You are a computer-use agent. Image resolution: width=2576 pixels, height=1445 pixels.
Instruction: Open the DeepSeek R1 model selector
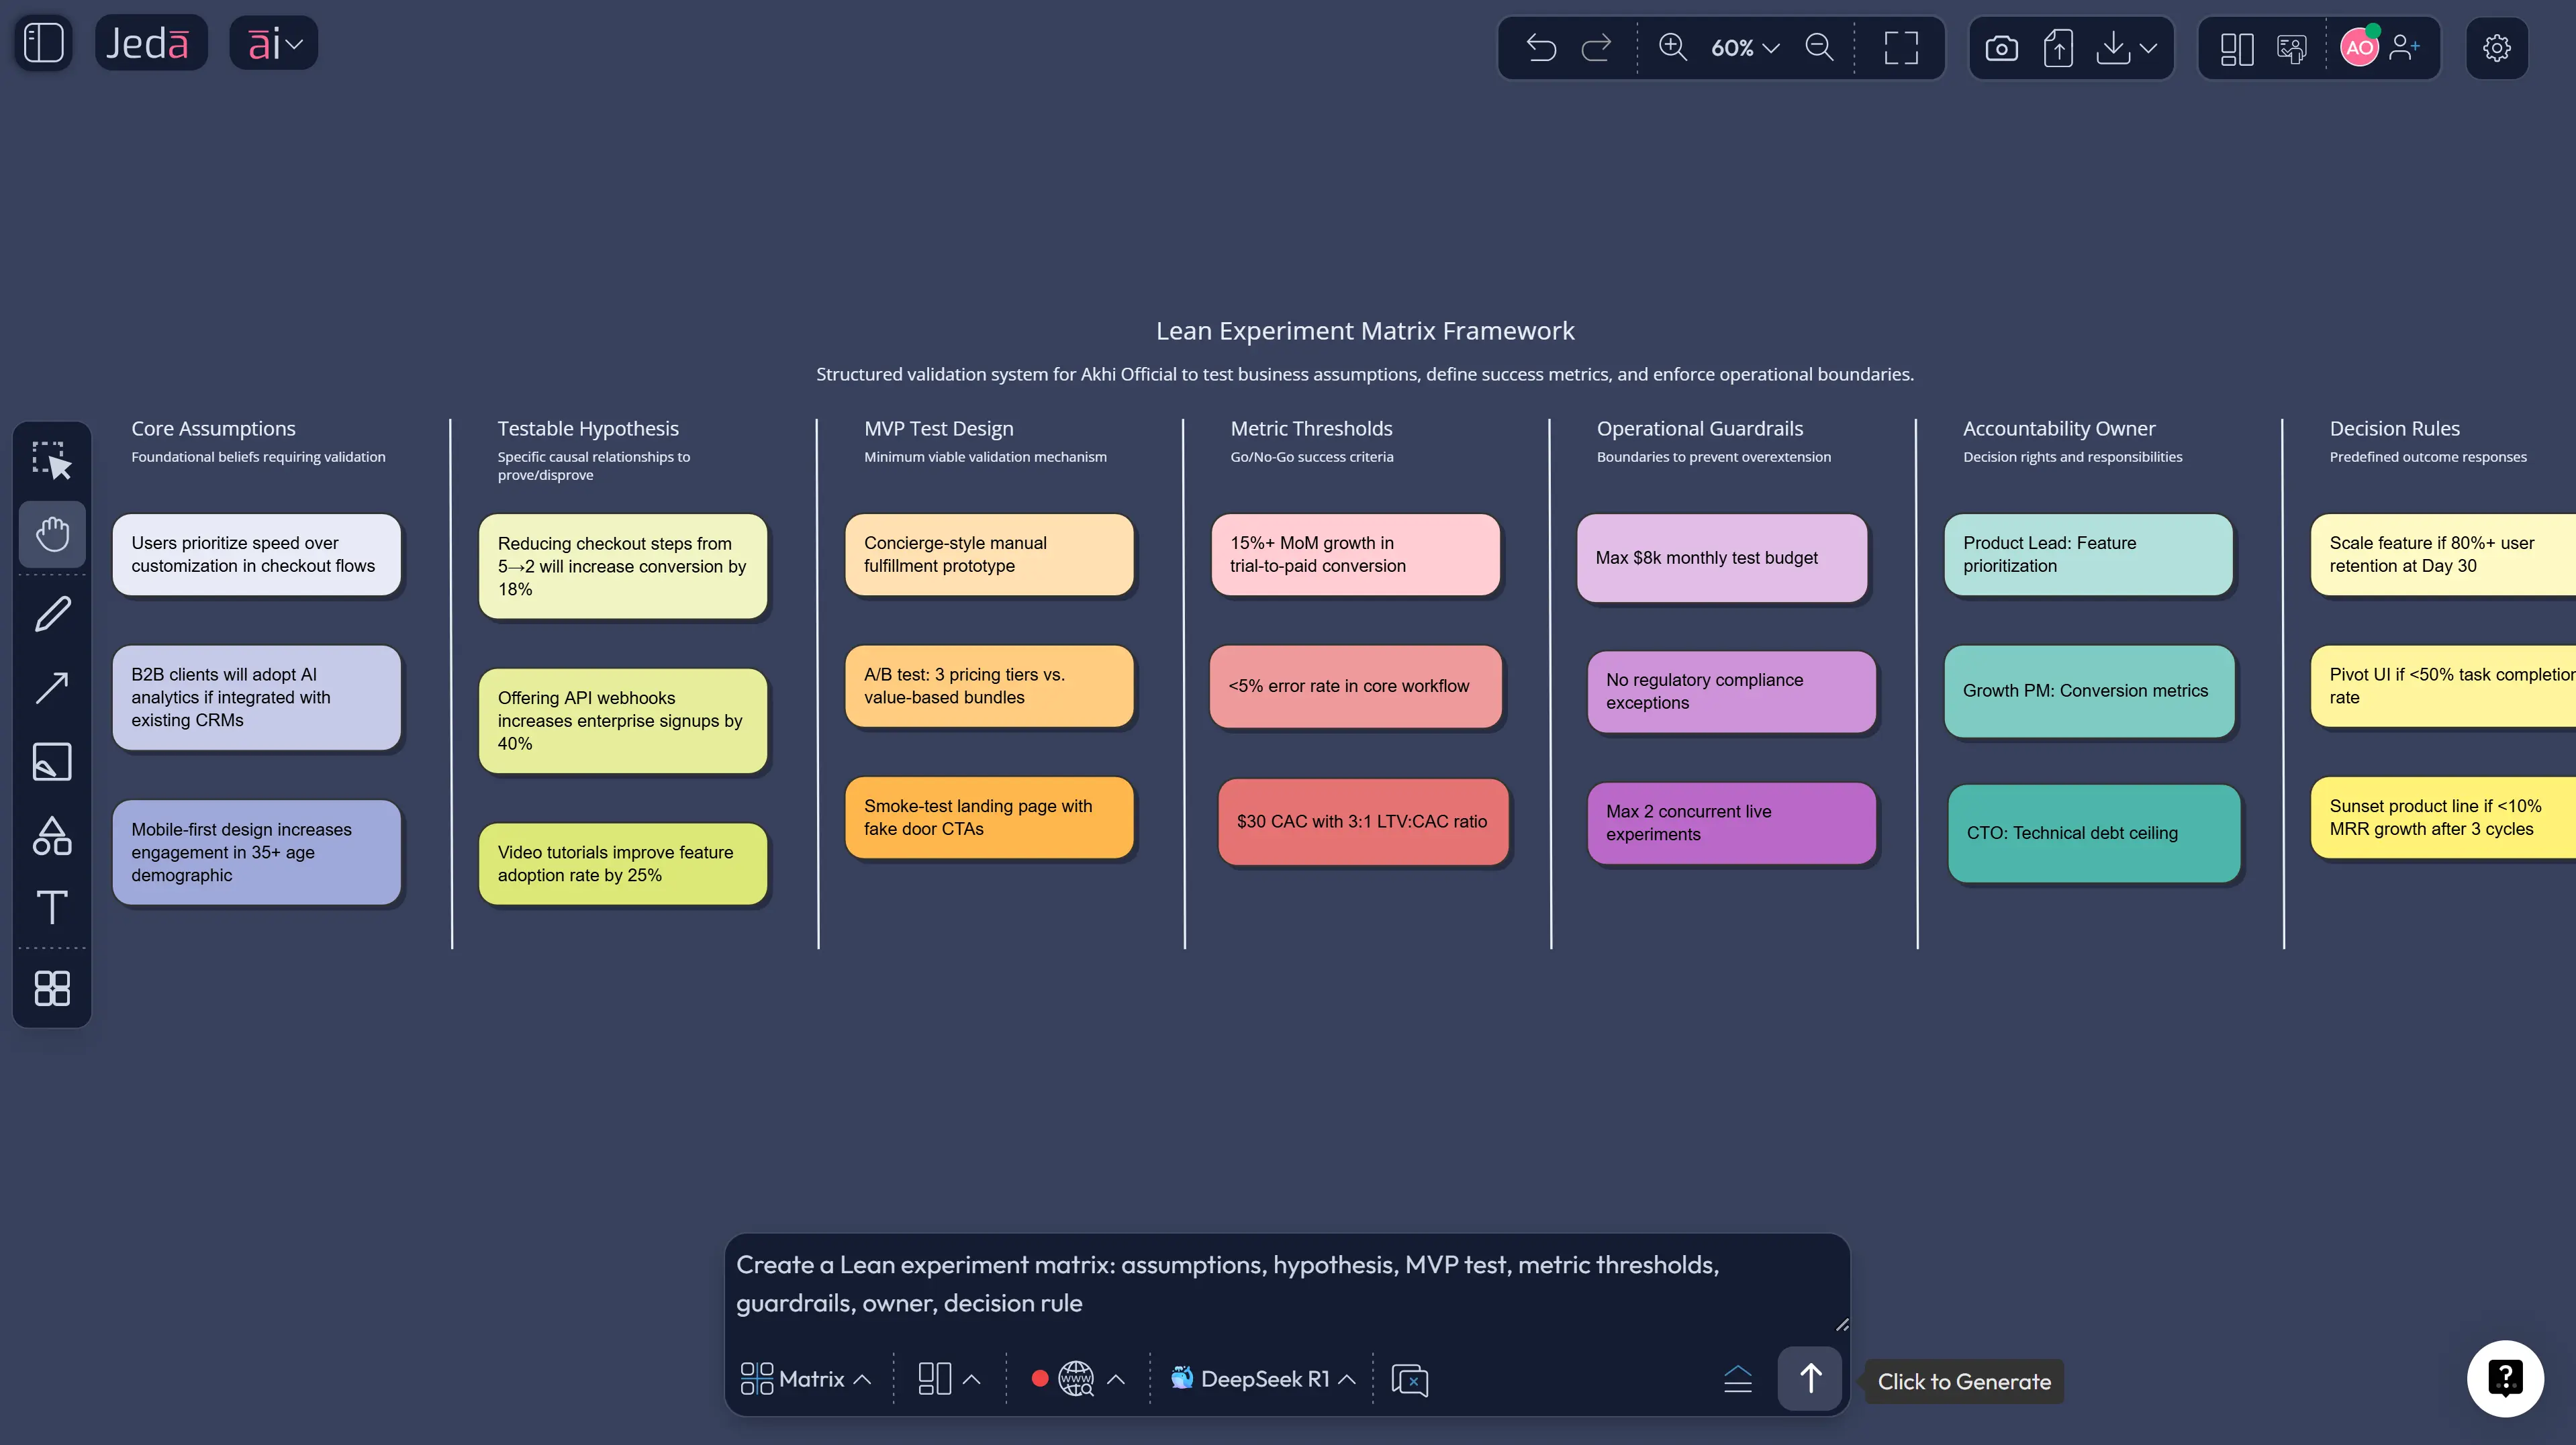coord(1262,1378)
